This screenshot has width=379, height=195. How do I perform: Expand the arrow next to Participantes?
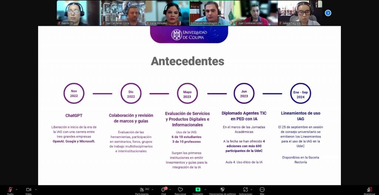153,189
